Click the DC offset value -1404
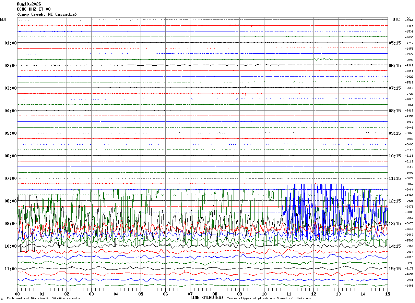Viewport: 415px width, 303px height. (409, 26)
